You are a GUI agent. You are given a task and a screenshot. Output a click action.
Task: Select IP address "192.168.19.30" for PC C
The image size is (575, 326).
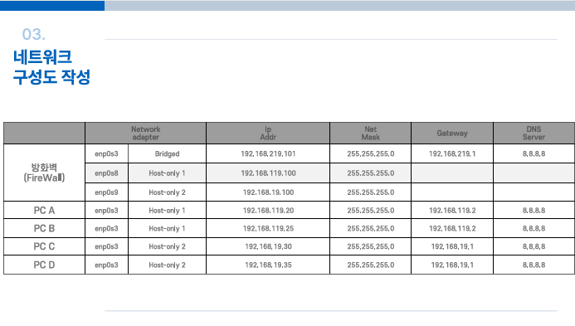[x=268, y=246]
